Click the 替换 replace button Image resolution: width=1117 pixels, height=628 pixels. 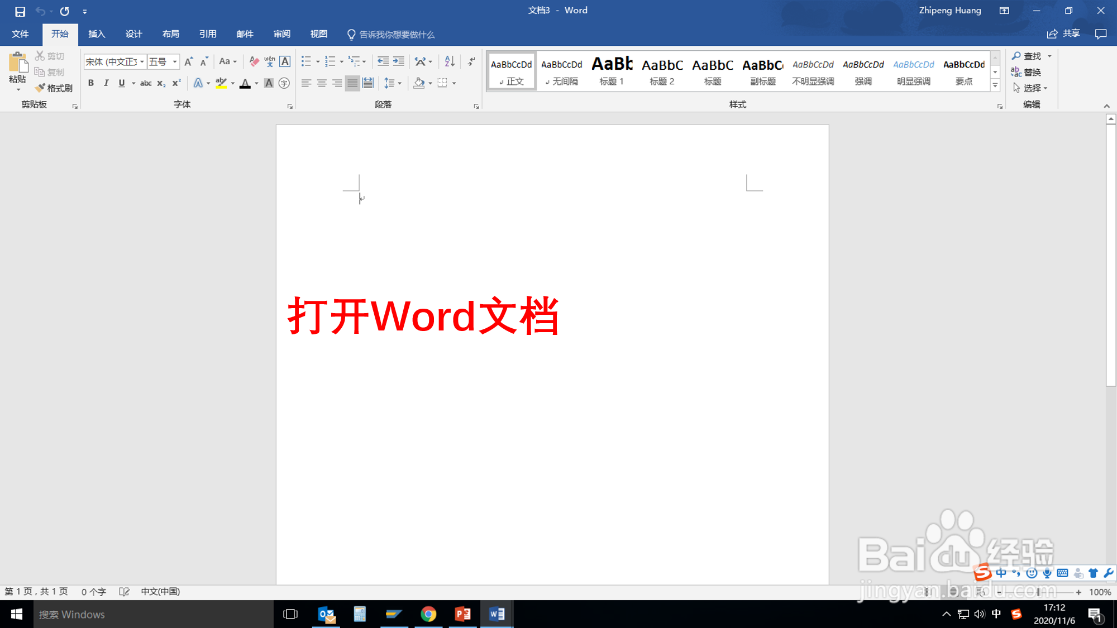pos(1026,72)
